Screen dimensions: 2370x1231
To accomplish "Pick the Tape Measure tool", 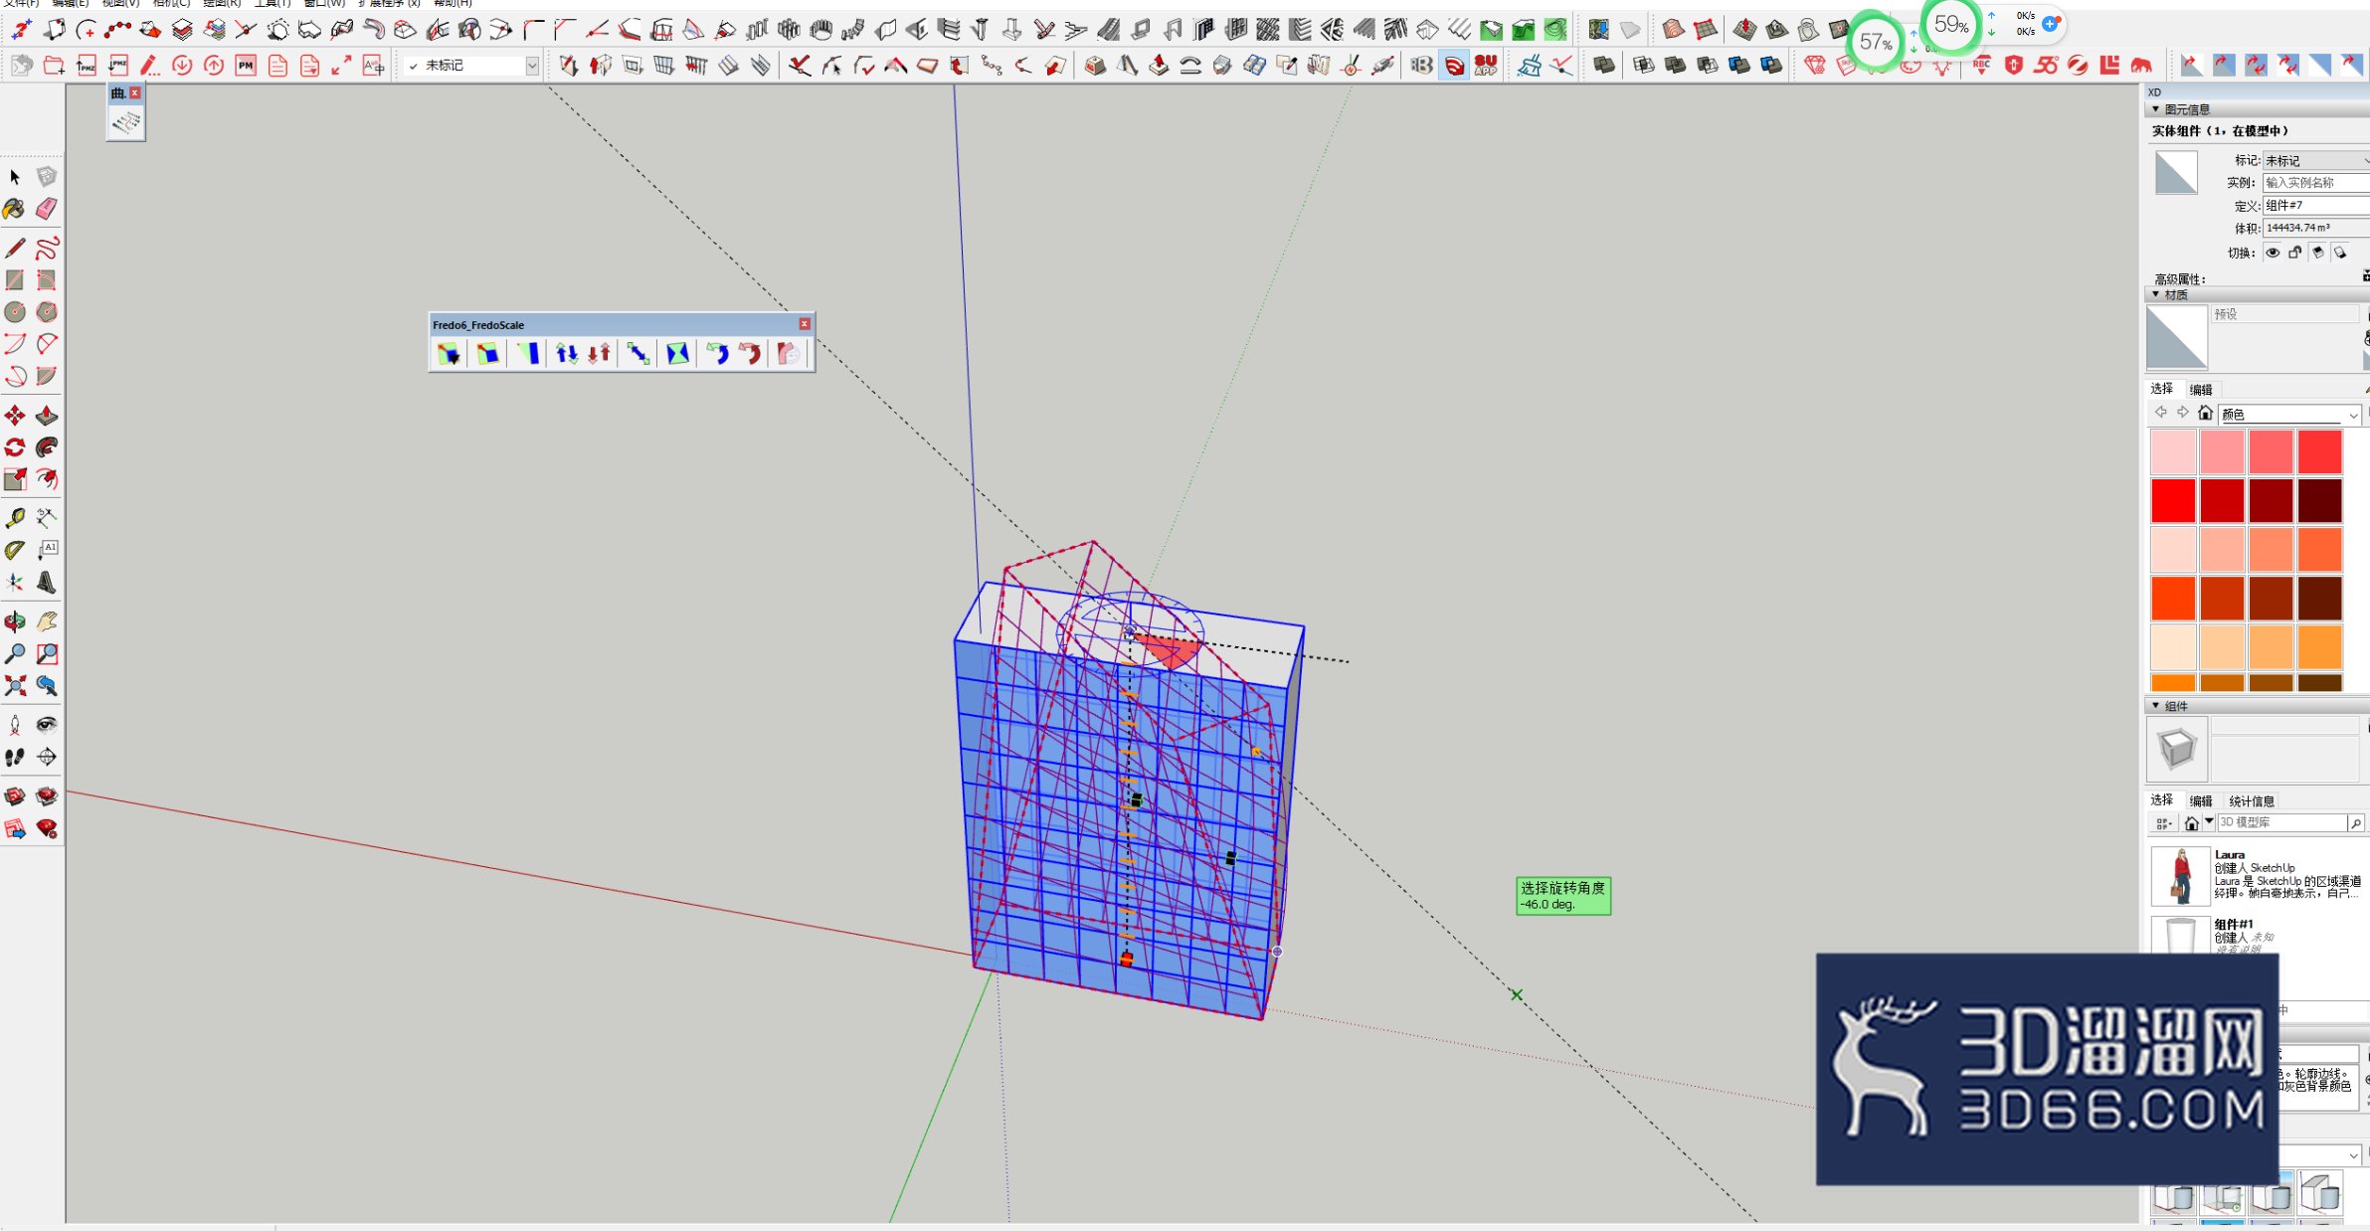I will tap(15, 517).
